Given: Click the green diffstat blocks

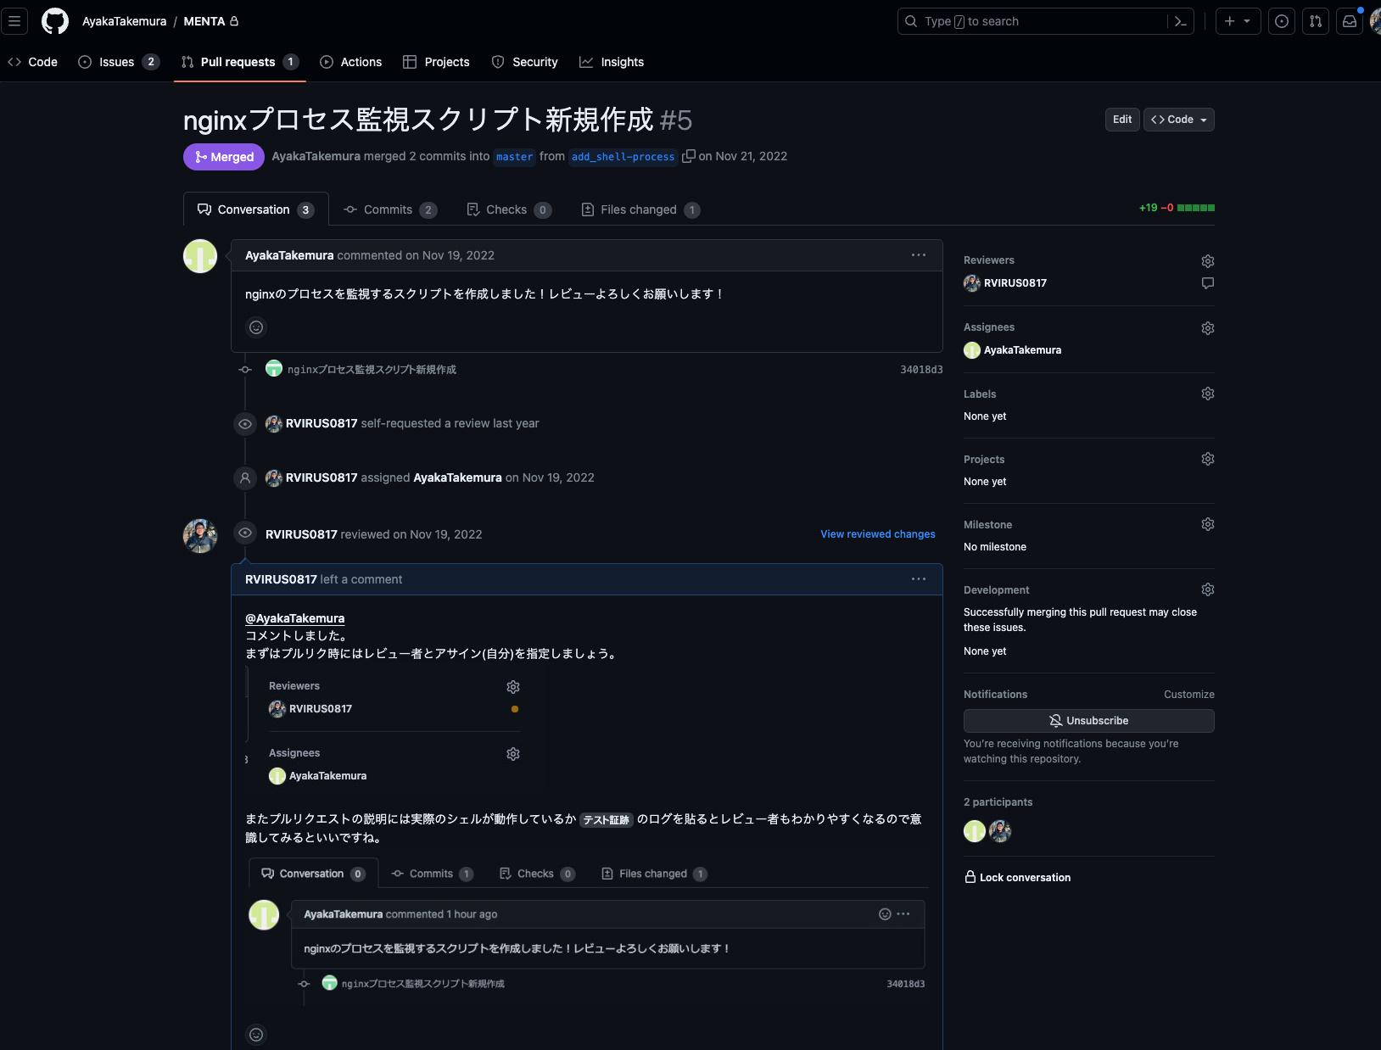Looking at the screenshot, I should pyautogui.click(x=1196, y=207).
